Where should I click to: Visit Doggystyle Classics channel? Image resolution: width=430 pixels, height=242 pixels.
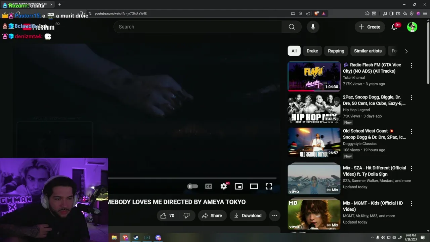(359, 144)
